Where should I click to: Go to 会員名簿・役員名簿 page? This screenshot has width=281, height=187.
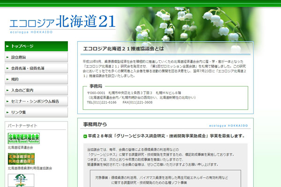coord(36,68)
